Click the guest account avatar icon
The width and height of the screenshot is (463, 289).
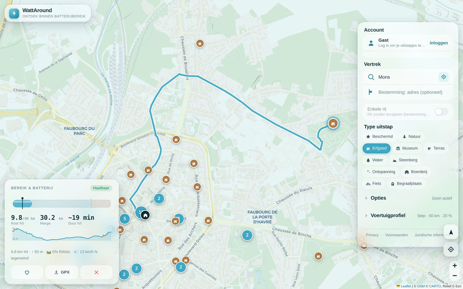(x=371, y=43)
